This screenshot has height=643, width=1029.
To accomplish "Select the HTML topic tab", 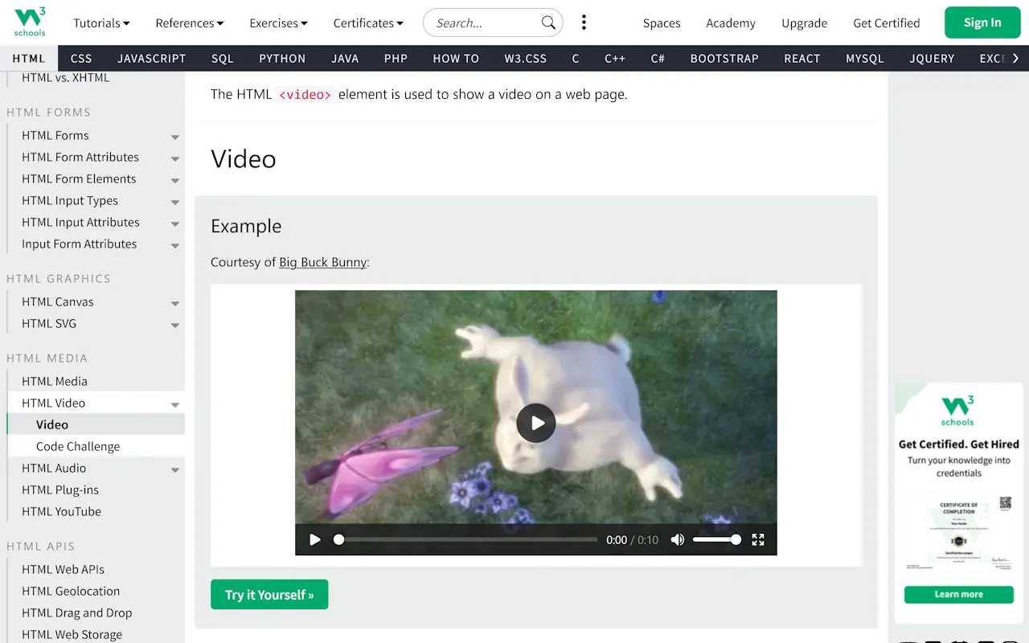I will [x=29, y=58].
